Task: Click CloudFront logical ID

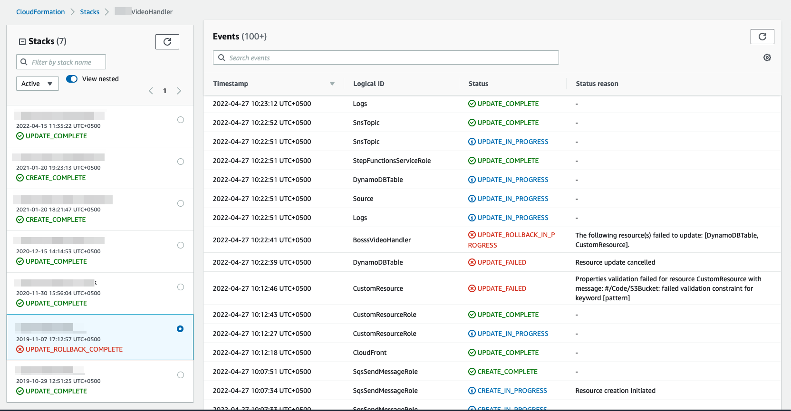Action: pos(370,353)
